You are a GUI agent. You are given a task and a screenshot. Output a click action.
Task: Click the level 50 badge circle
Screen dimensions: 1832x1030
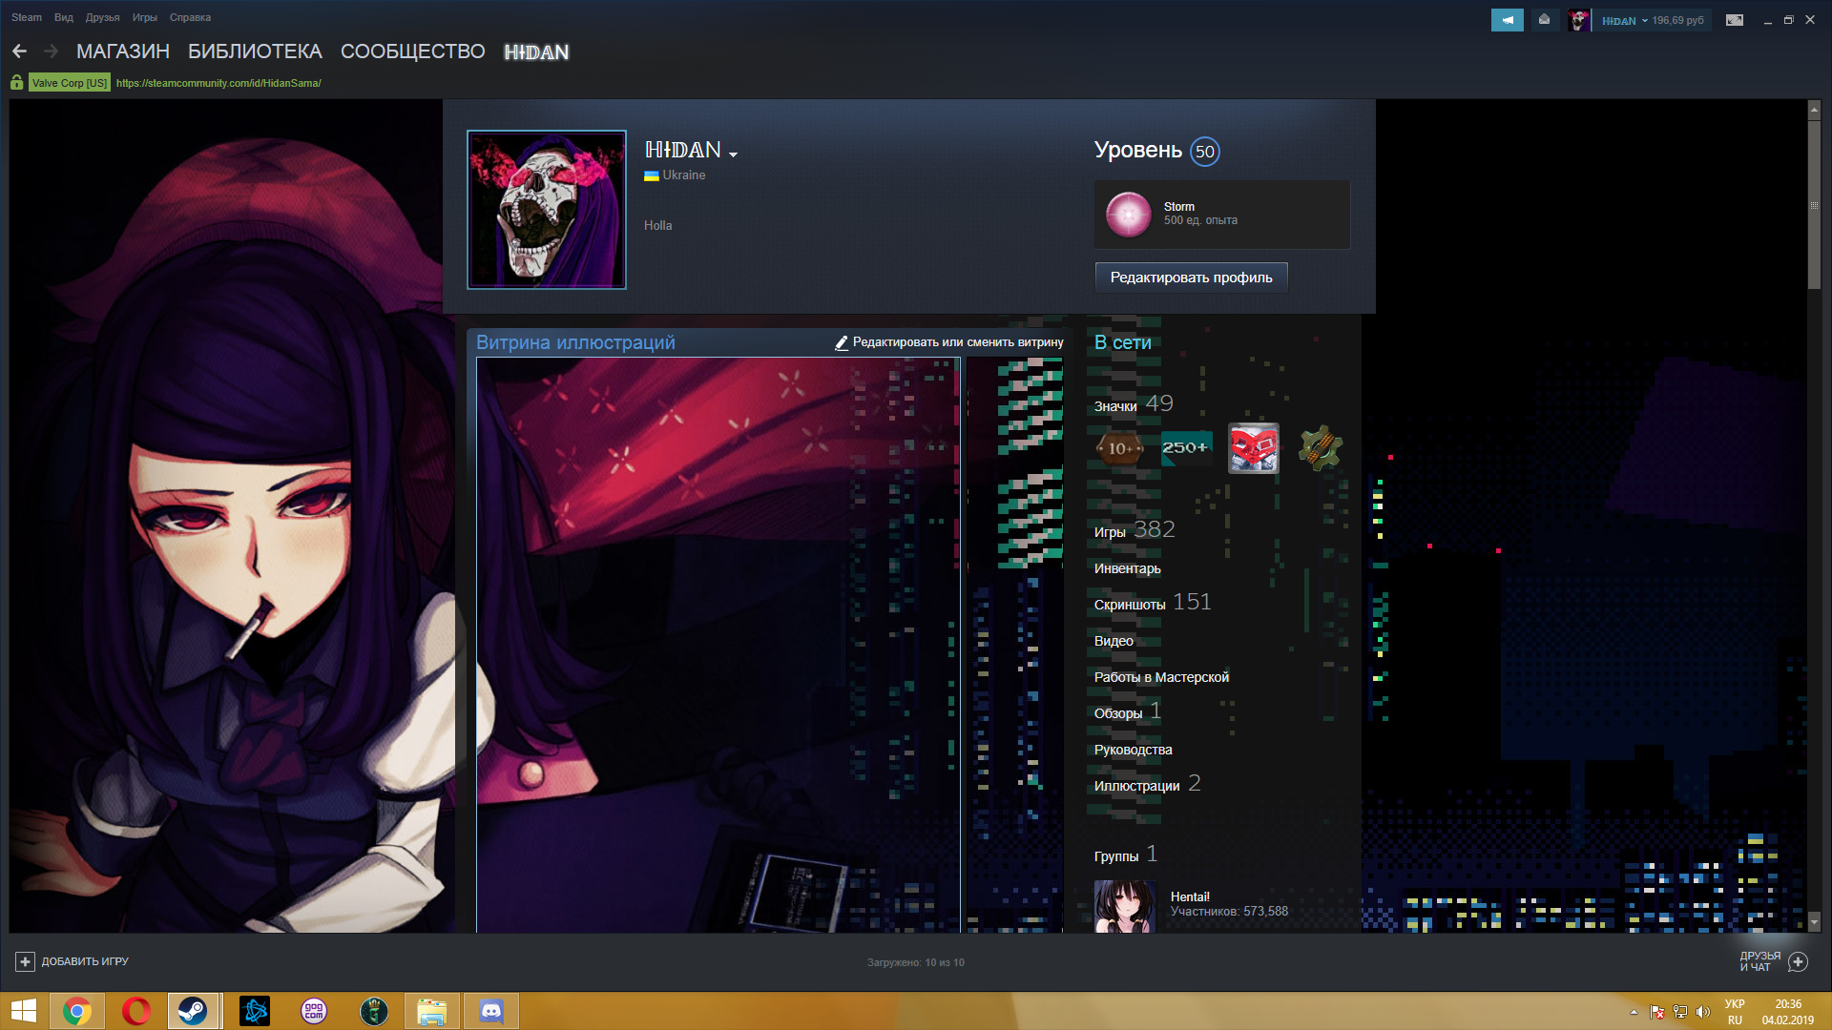click(x=1205, y=152)
